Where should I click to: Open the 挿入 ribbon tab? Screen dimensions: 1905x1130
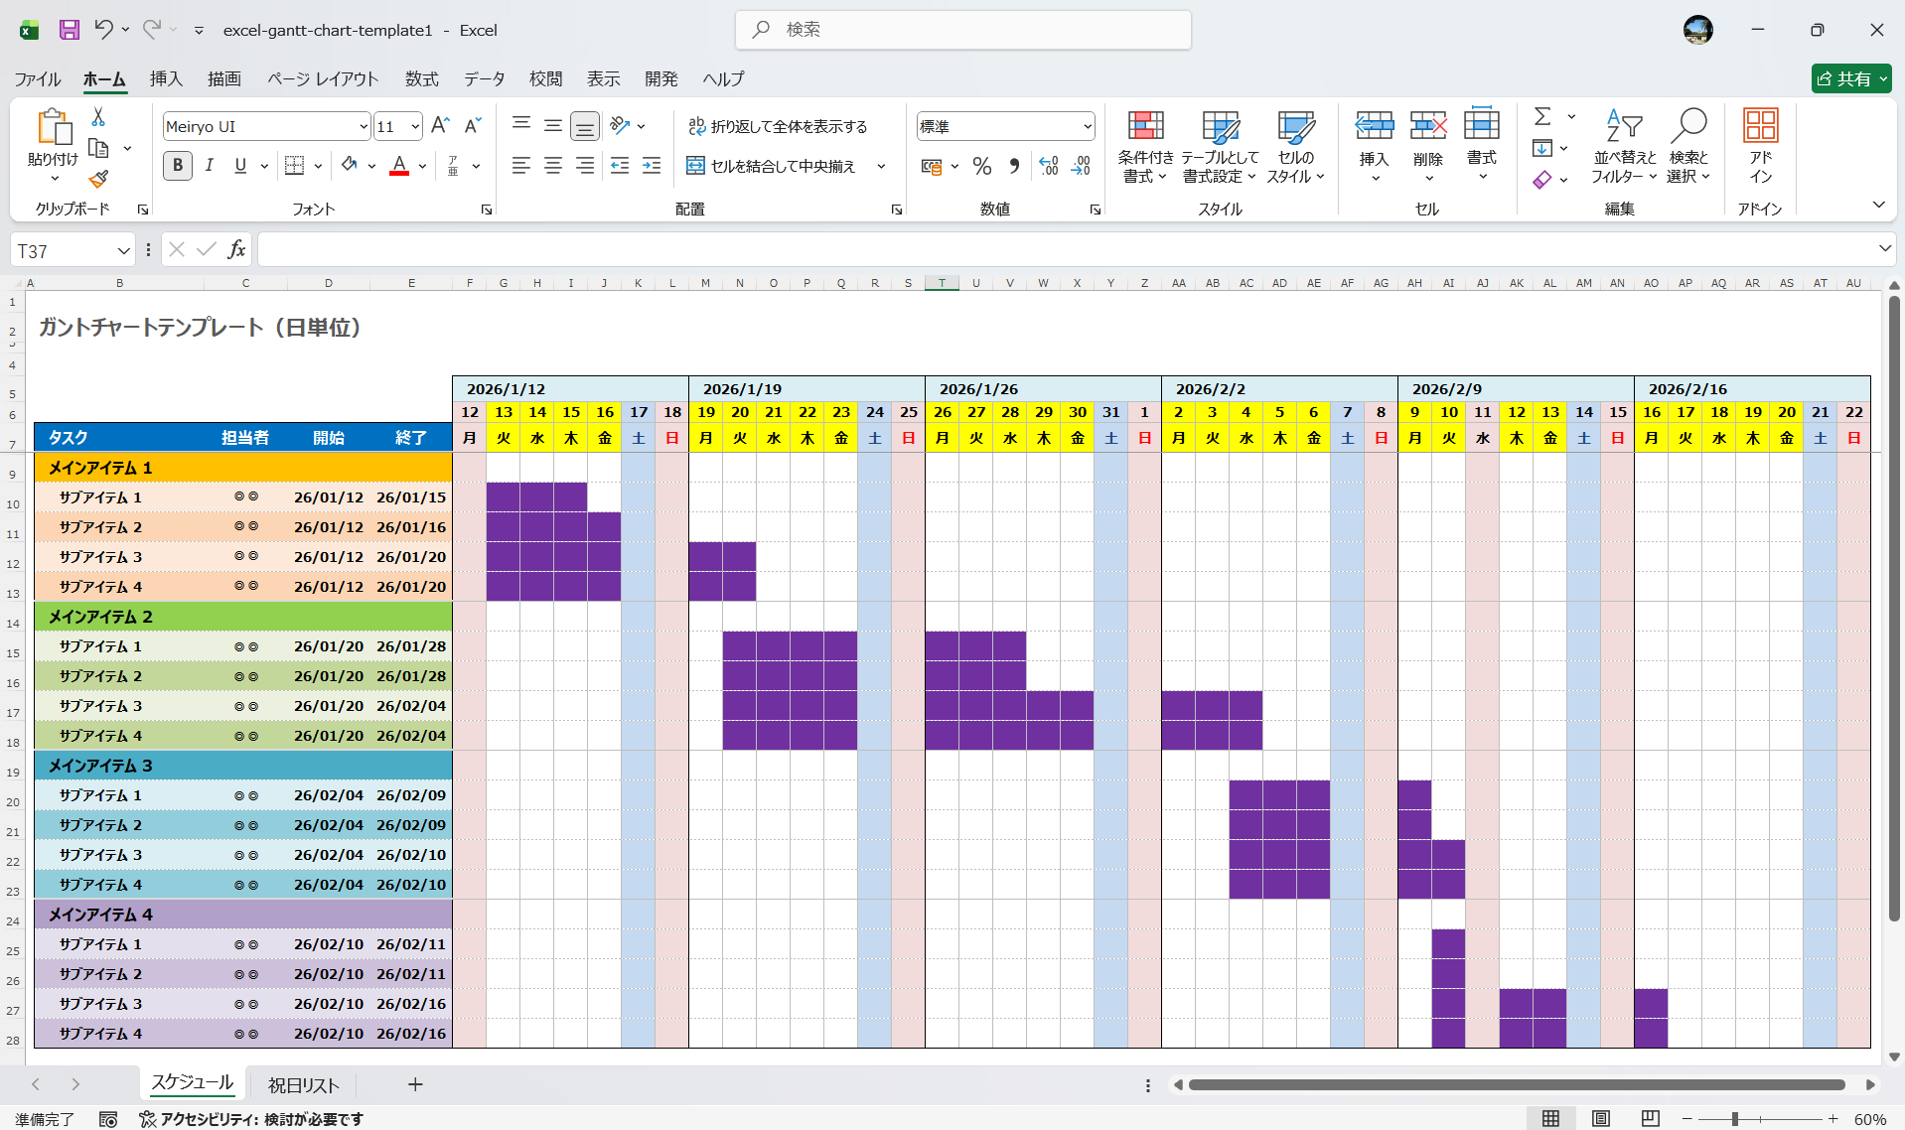[166, 78]
